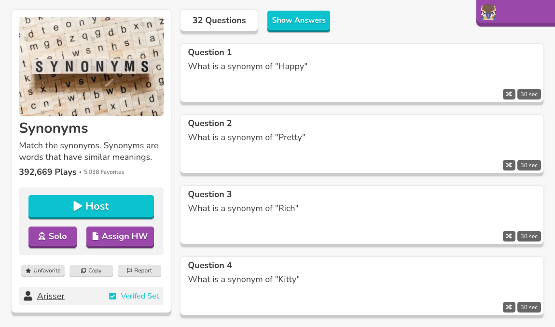This screenshot has width=555, height=327.
Task: Click the shuffle icon on Question 3
Action: click(509, 236)
